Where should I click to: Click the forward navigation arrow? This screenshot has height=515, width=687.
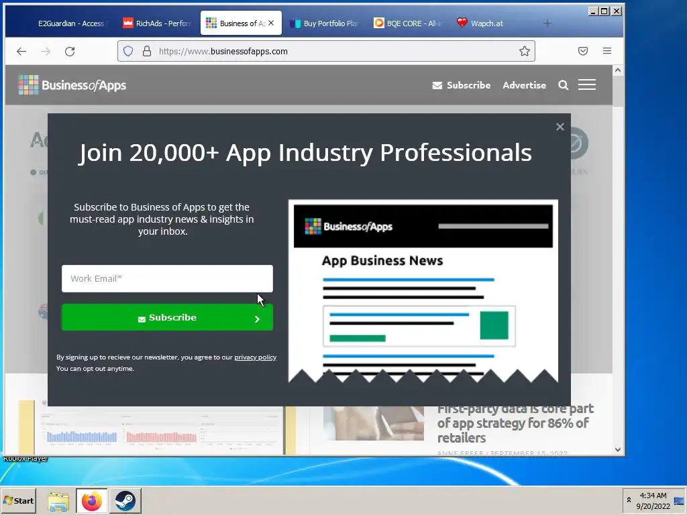point(46,51)
